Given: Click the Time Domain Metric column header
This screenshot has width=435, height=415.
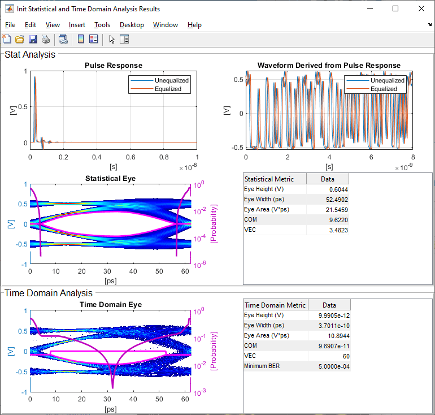Looking at the screenshot, I should coord(276,305).
